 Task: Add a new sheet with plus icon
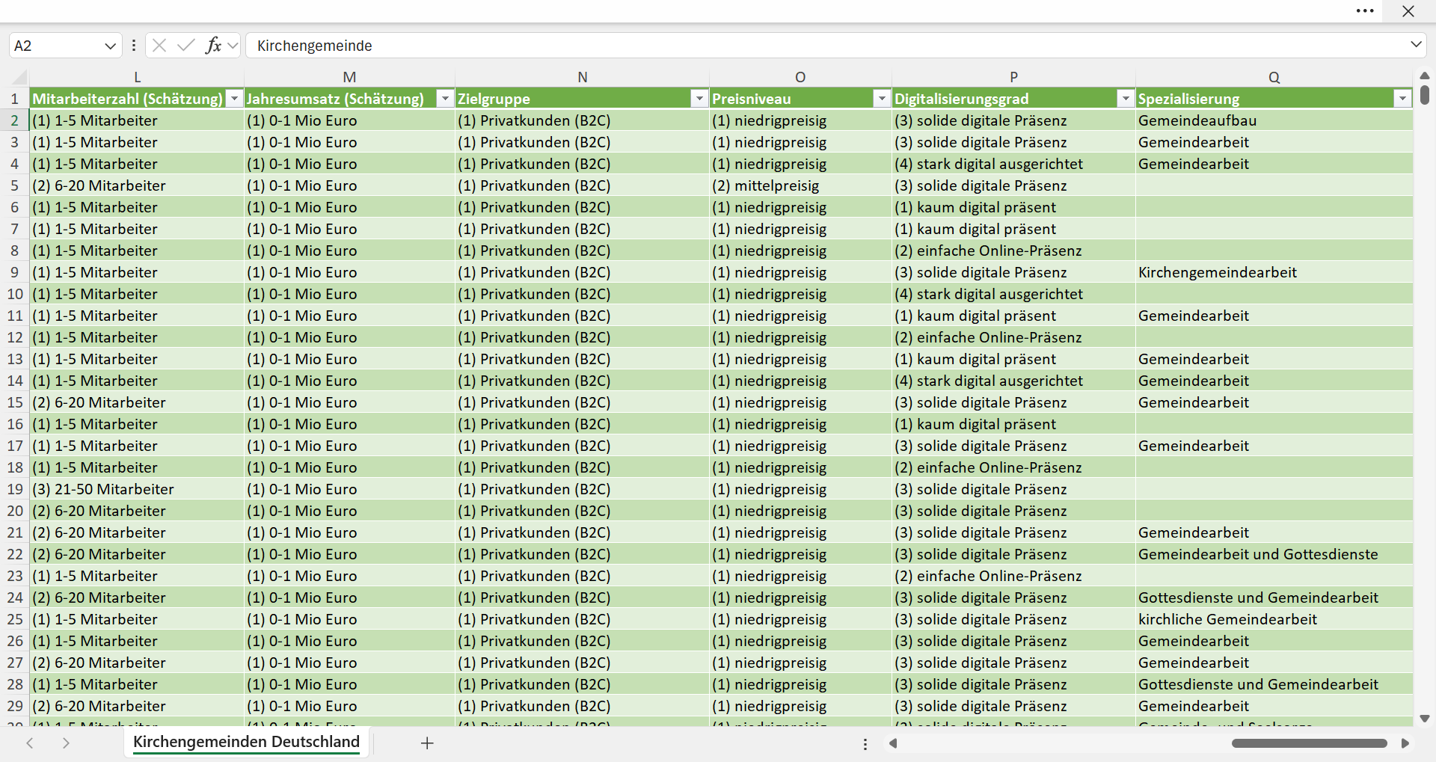[427, 743]
